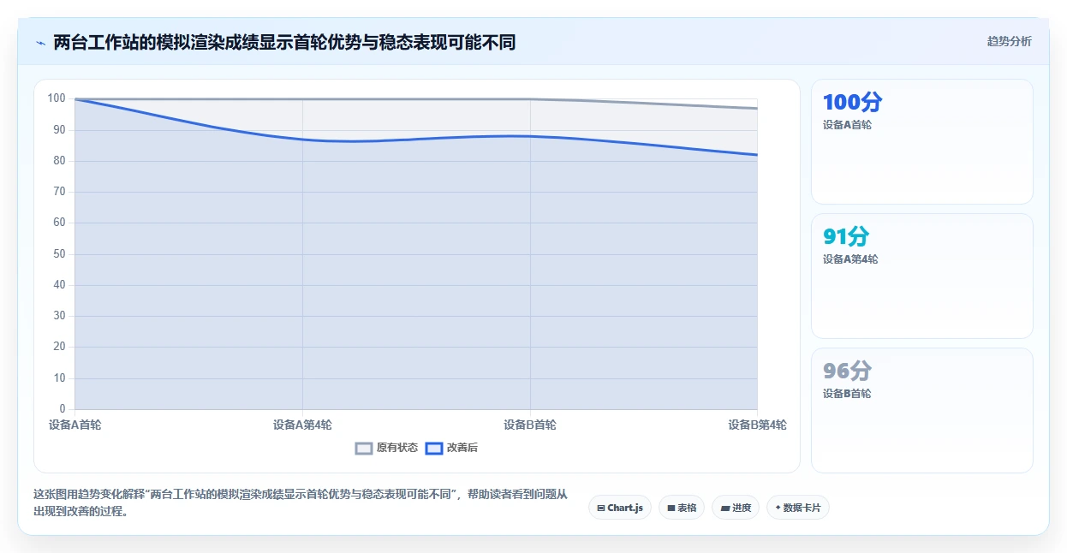1067x553 pixels.
Task: Click the square icon in 表格 tag
Action: coord(671,508)
